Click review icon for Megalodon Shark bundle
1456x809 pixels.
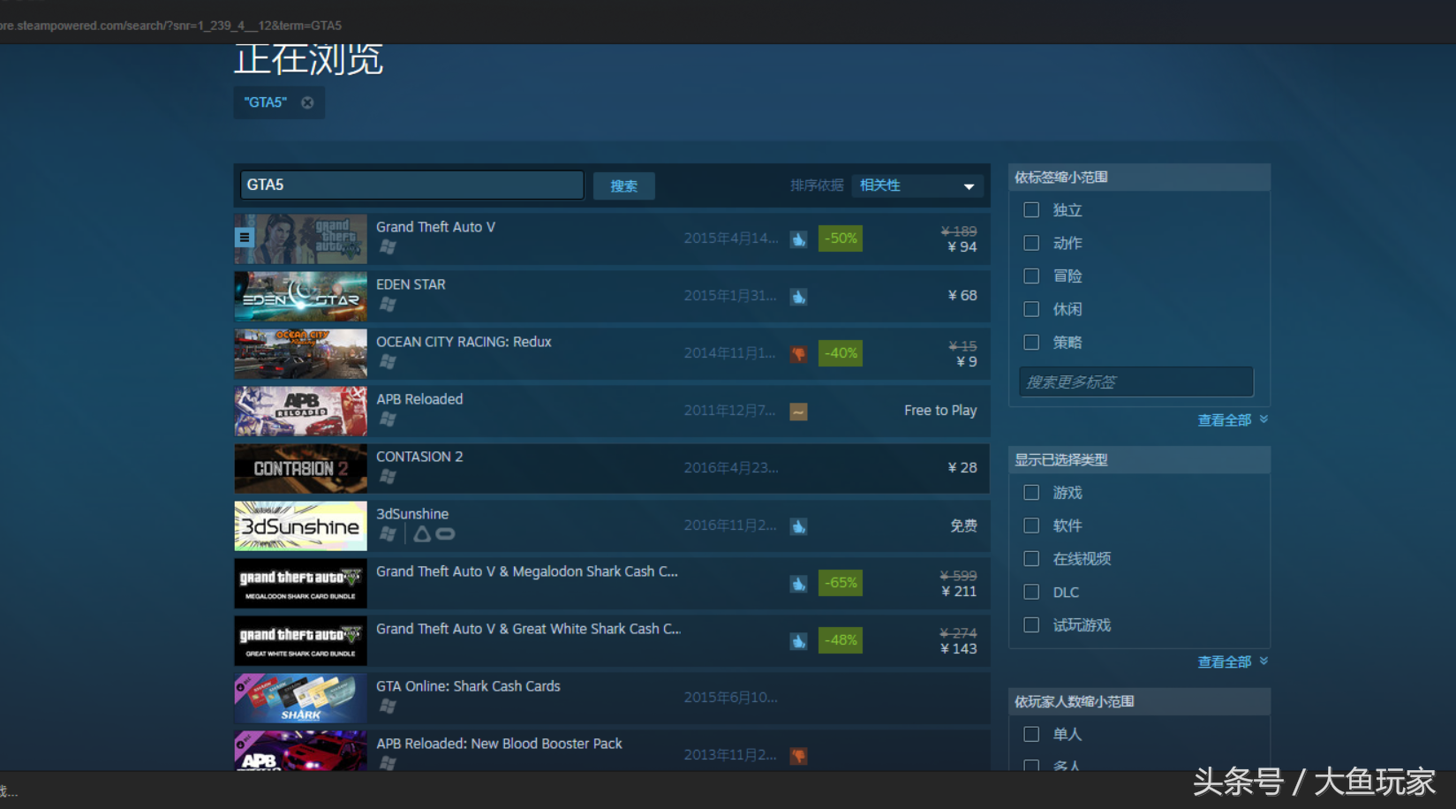(798, 584)
